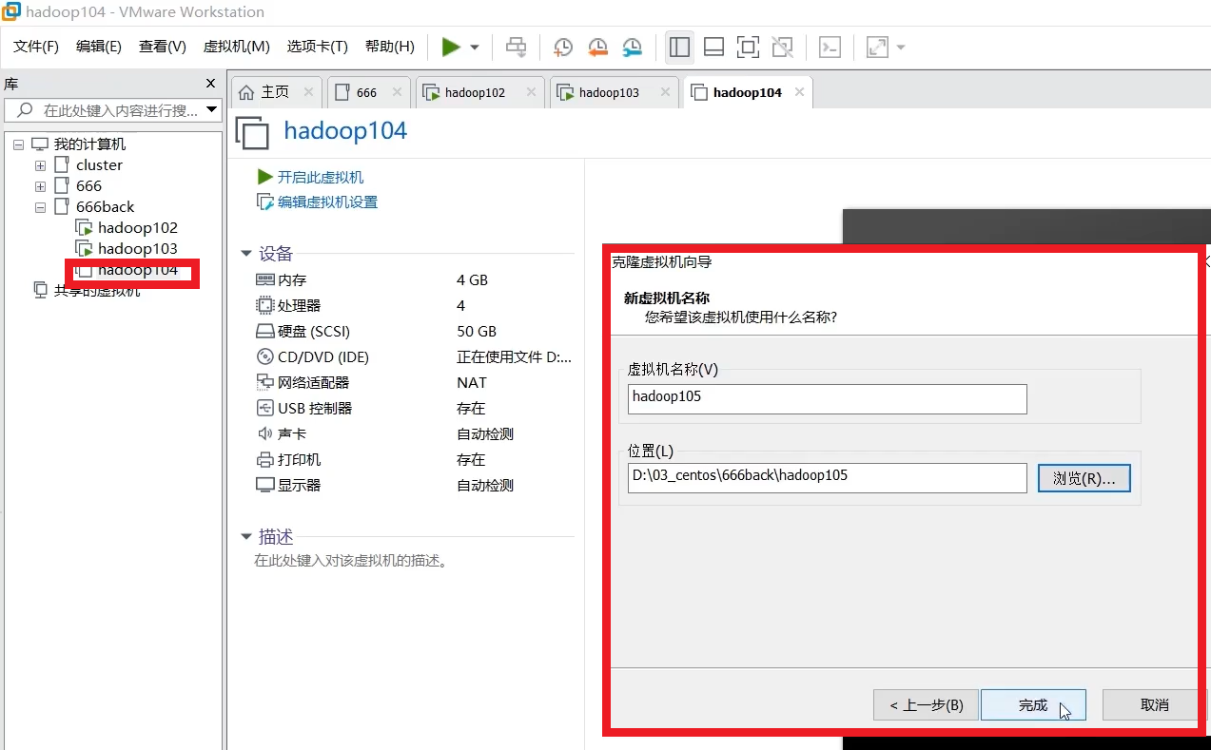Collapse the 描述 section triangle
This screenshot has height=750, width=1211.
tap(246, 537)
